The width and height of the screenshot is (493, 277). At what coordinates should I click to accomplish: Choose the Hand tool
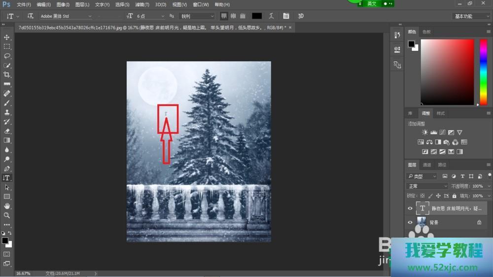[x=7, y=206]
